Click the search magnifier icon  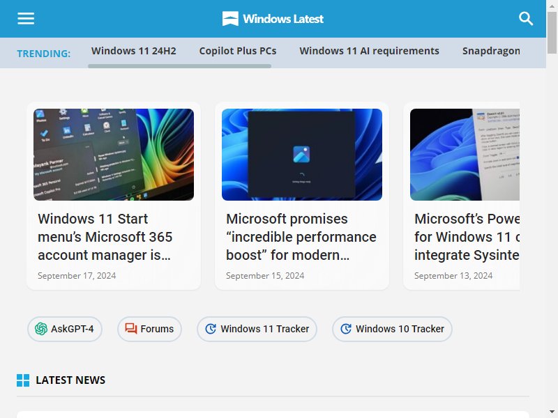pyautogui.click(x=526, y=19)
